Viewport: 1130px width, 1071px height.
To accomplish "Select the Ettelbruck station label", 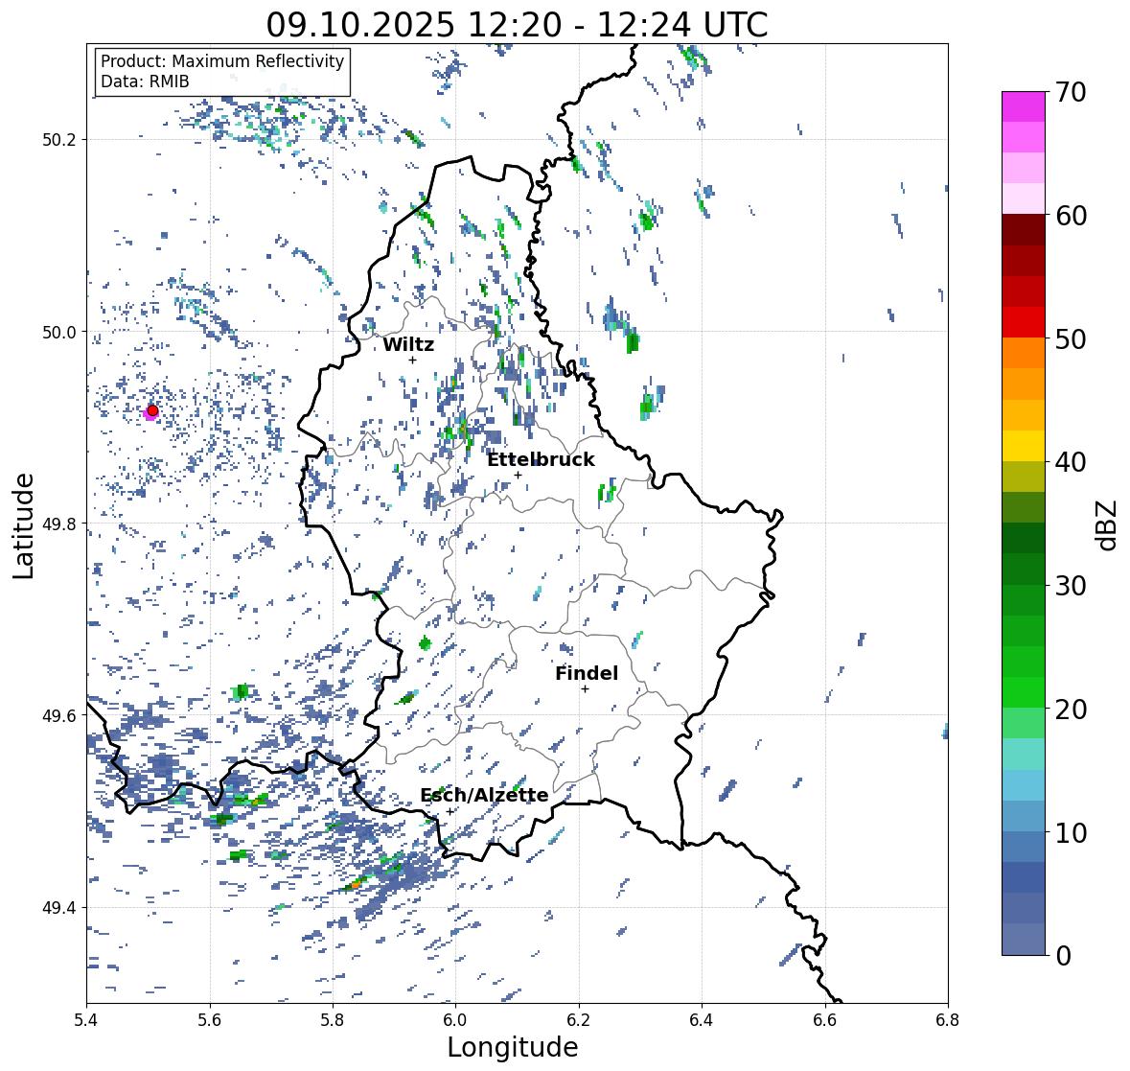I will pos(541,459).
